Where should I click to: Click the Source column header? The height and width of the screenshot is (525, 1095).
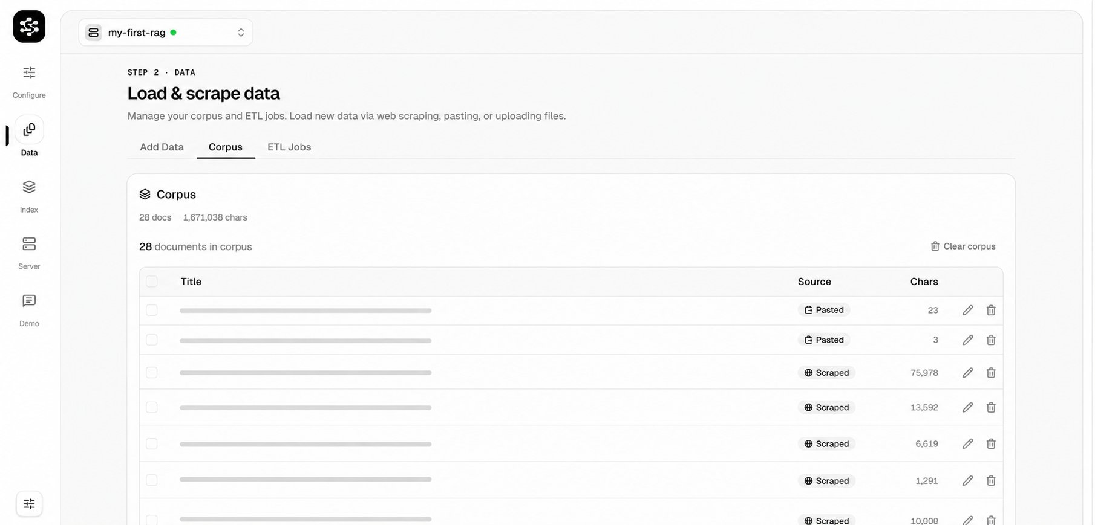(814, 282)
